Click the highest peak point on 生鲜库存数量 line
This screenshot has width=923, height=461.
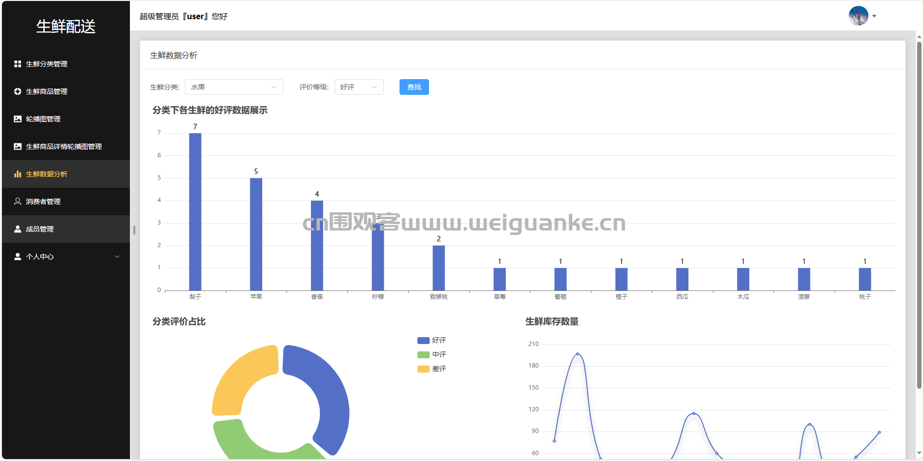578,354
